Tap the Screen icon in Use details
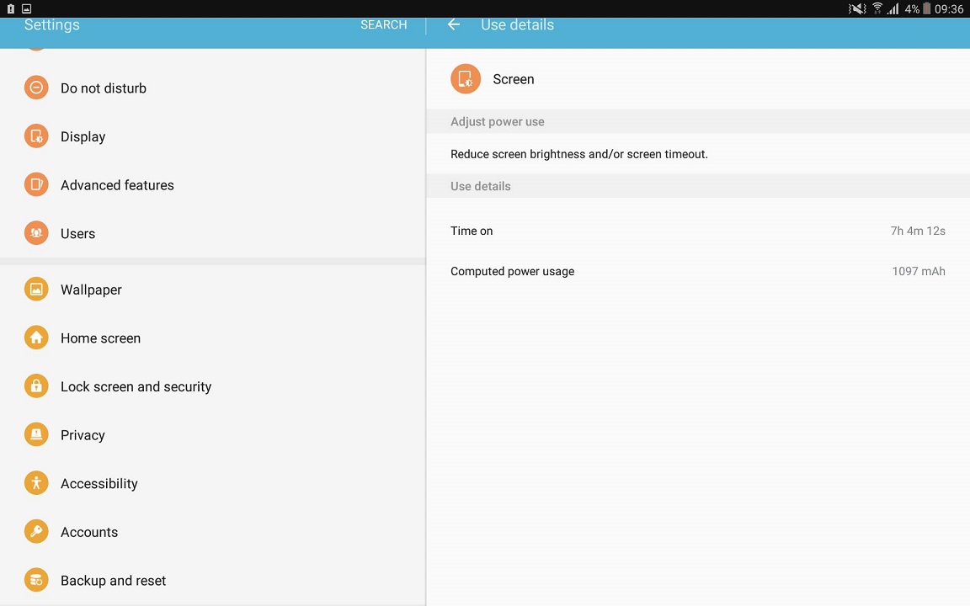The width and height of the screenshot is (970, 606). coord(466,79)
